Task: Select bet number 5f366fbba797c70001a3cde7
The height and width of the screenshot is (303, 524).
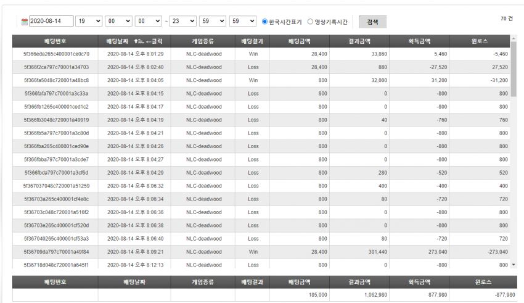Action: click(57, 160)
